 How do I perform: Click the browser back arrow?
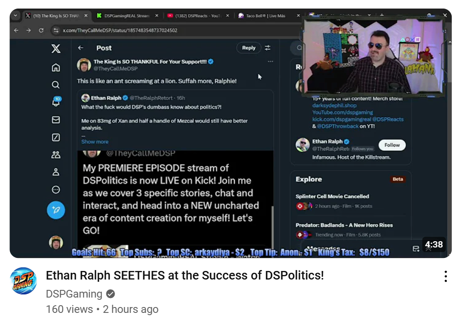tap(16, 30)
